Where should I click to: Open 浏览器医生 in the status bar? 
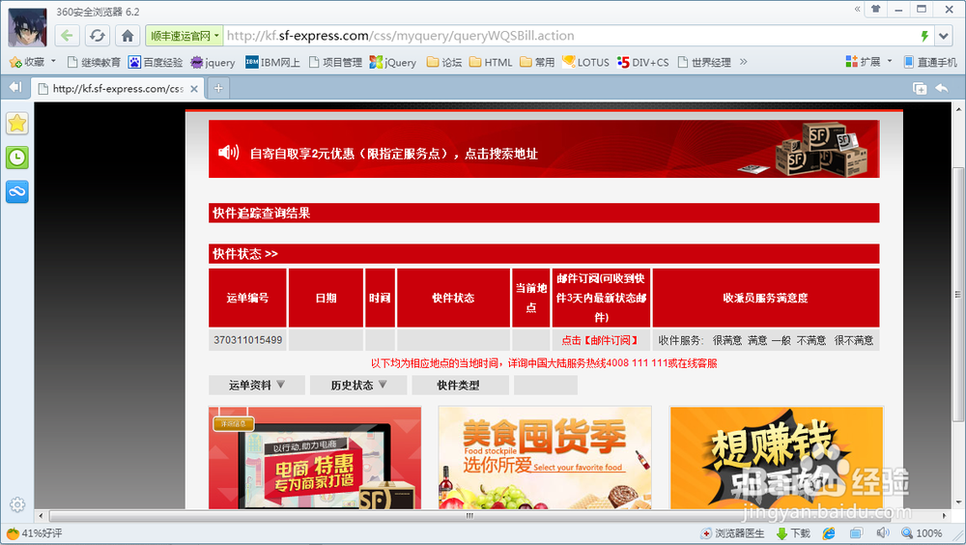733,533
